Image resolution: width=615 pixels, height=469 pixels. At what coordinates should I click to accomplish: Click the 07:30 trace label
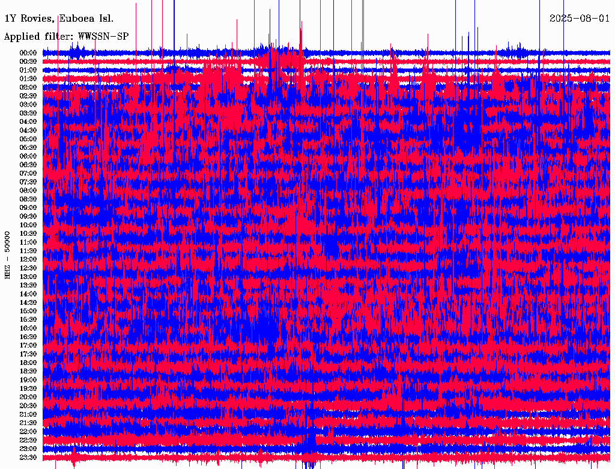(x=28, y=182)
